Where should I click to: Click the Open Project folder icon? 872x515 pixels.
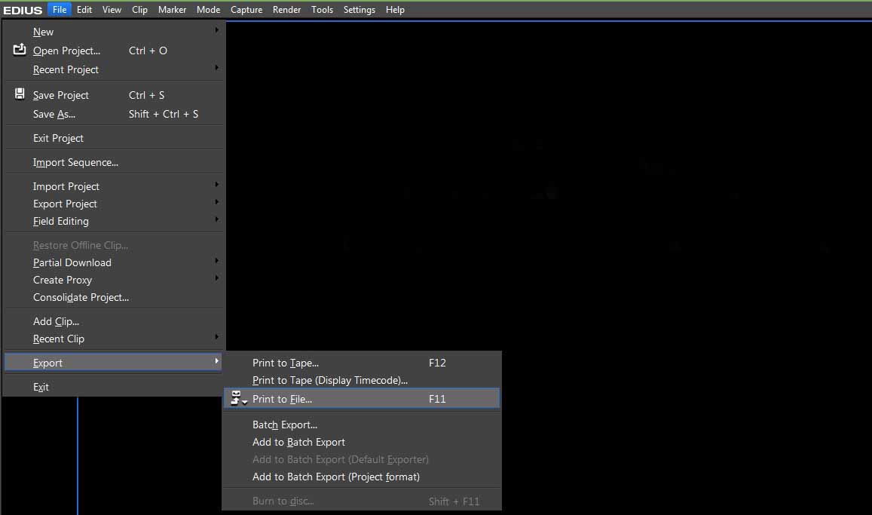tap(20, 51)
